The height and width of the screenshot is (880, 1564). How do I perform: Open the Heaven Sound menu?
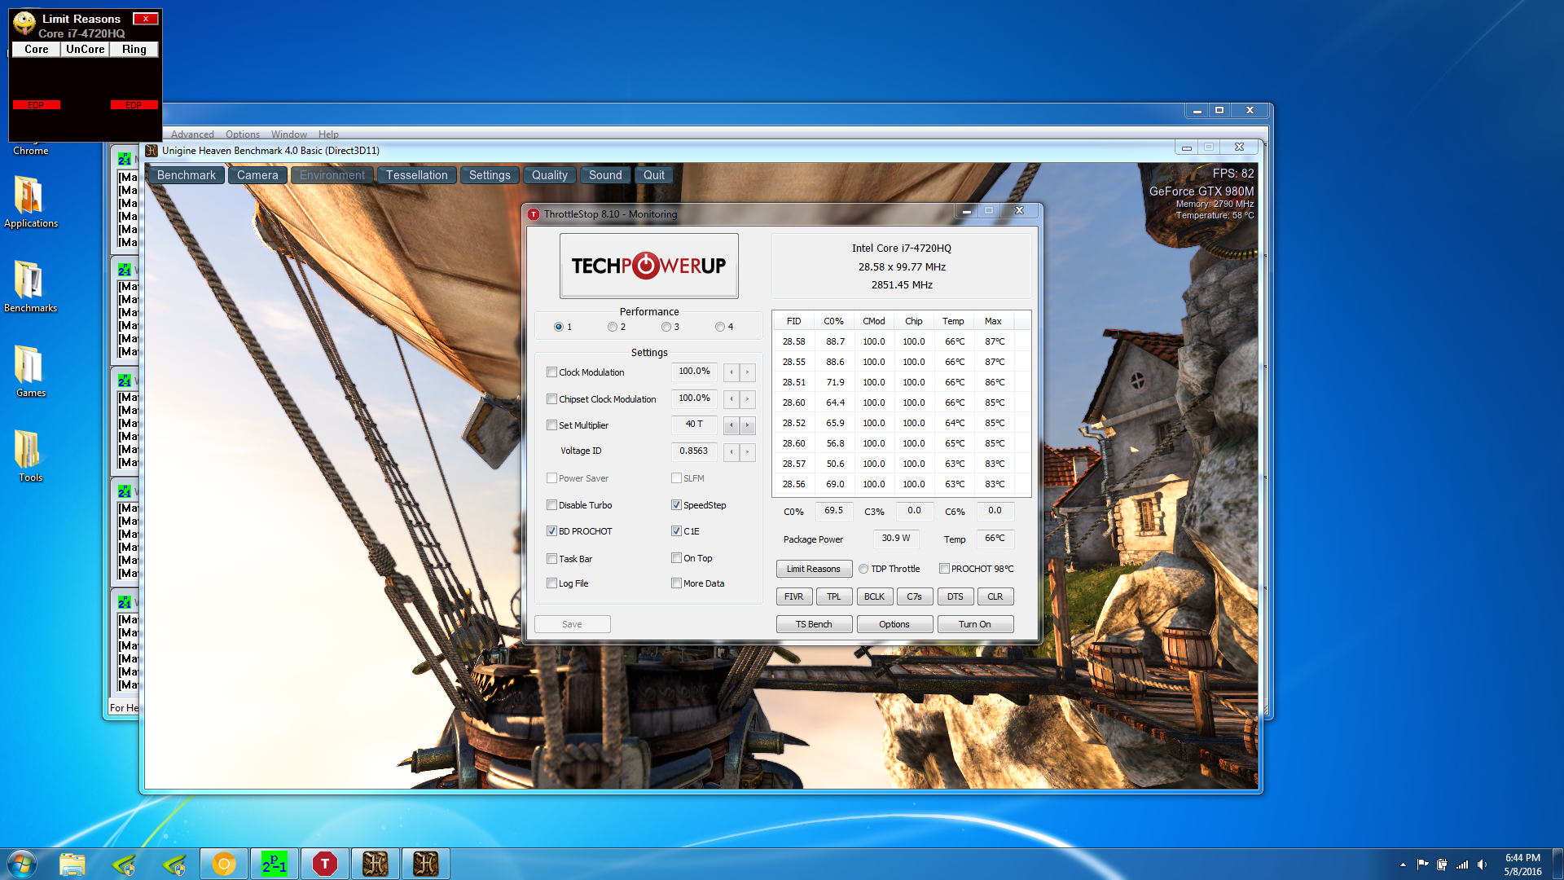coord(605,175)
